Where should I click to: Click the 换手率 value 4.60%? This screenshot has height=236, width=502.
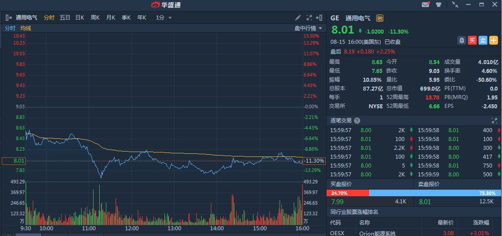pyautogui.click(x=489, y=71)
